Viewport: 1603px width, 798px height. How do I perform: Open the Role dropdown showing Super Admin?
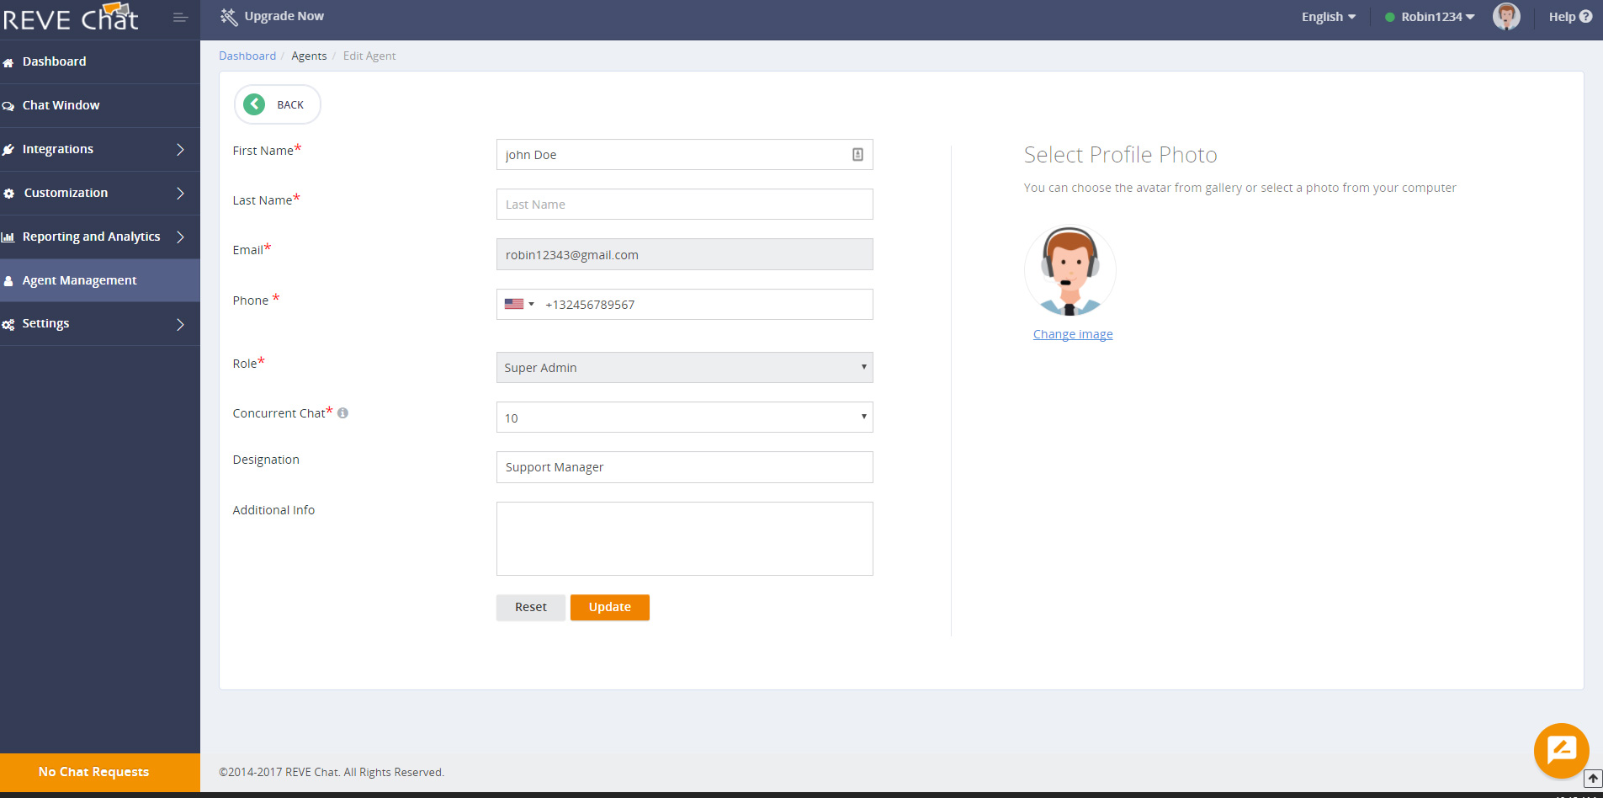coord(685,368)
